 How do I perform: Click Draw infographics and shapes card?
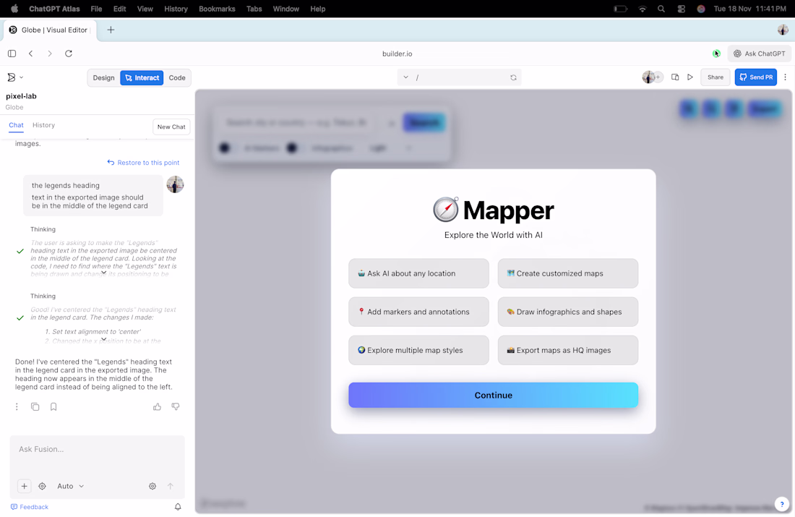point(568,312)
